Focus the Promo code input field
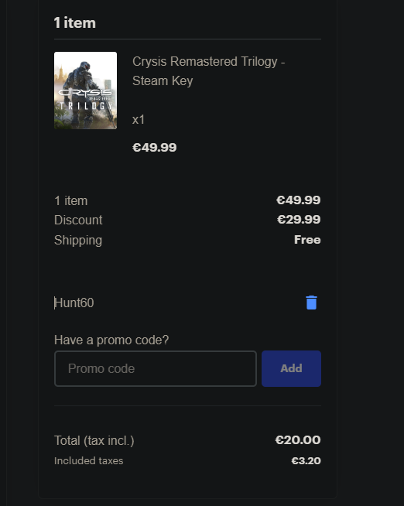This screenshot has height=506, width=404. 156,368
